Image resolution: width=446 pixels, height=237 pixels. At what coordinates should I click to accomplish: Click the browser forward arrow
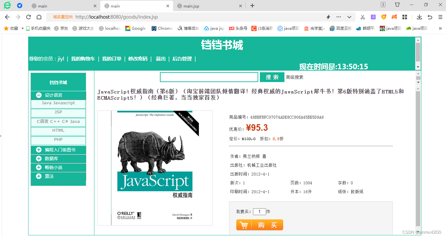pos(18,17)
